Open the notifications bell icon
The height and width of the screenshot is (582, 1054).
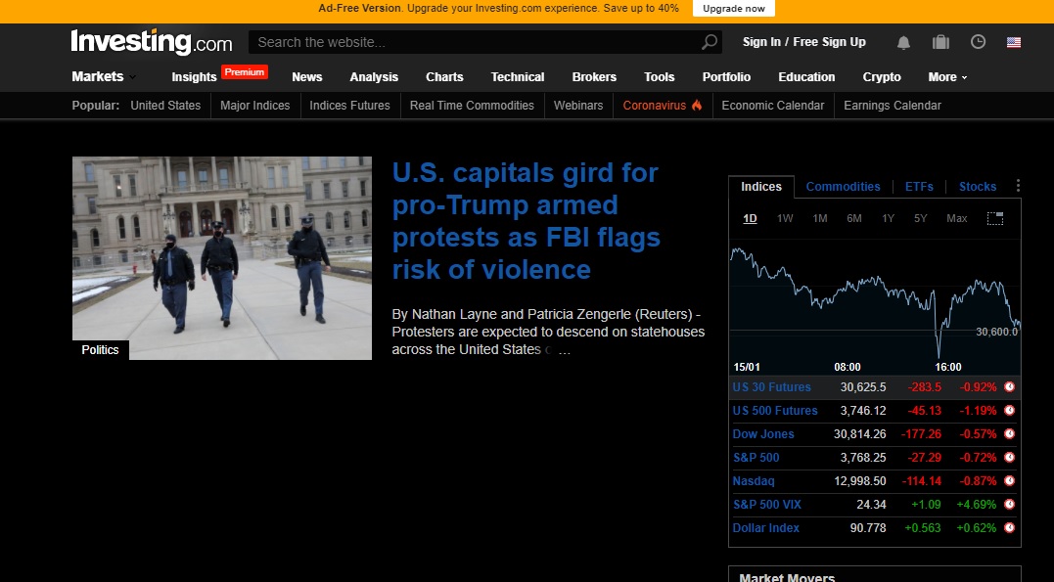pyautogui.click(x=902, y=42)
